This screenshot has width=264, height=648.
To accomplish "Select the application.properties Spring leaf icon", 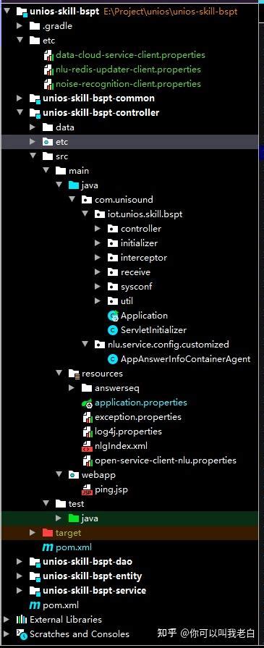I will coord(88,403).
